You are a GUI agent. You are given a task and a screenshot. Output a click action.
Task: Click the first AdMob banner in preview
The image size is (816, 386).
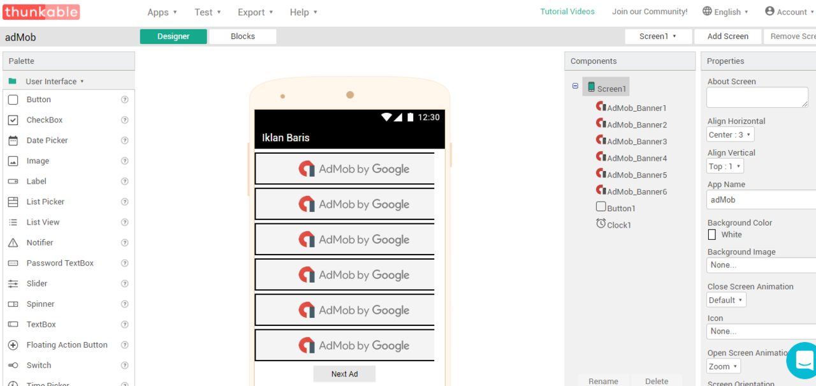(344, 168)
